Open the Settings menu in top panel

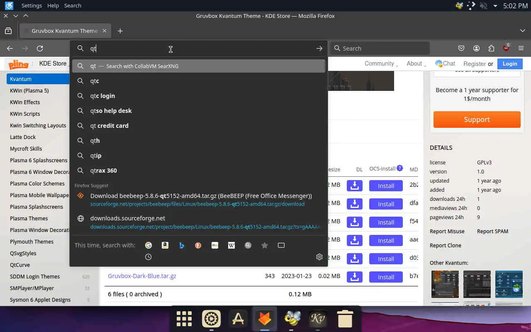click(x=32, y=5)
